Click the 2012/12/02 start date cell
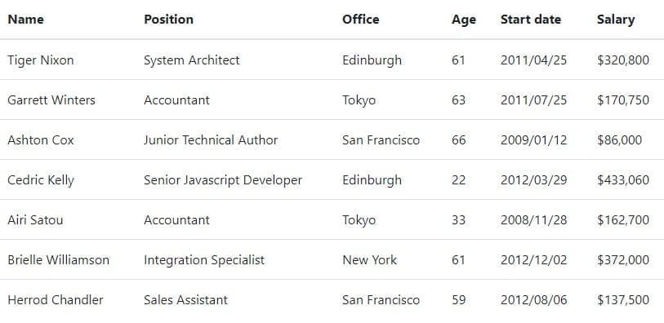Screen dimensions: 664x323 pyautogui.click(x=533, y=259)
